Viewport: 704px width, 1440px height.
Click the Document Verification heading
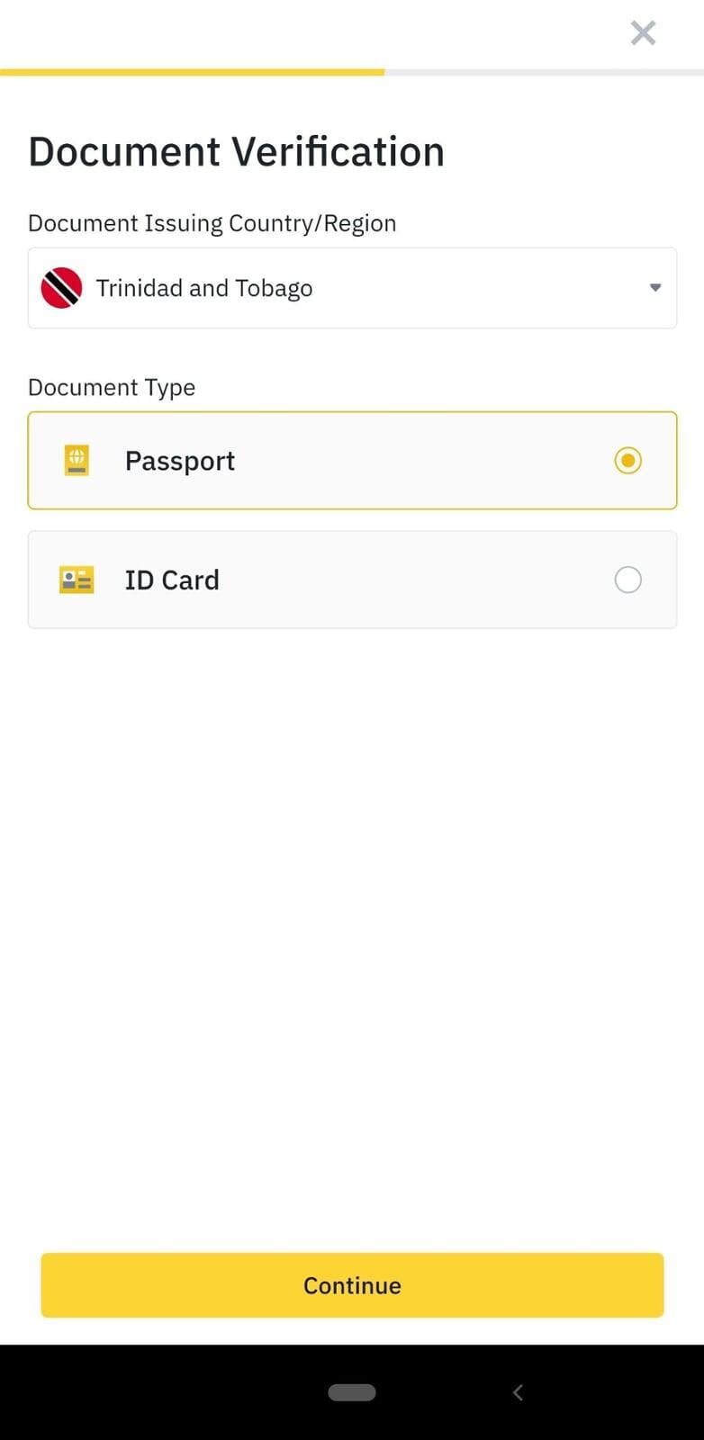[237, 151]
